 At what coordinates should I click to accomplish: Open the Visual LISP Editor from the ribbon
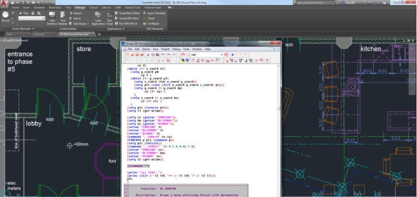[x=127, y=18]
